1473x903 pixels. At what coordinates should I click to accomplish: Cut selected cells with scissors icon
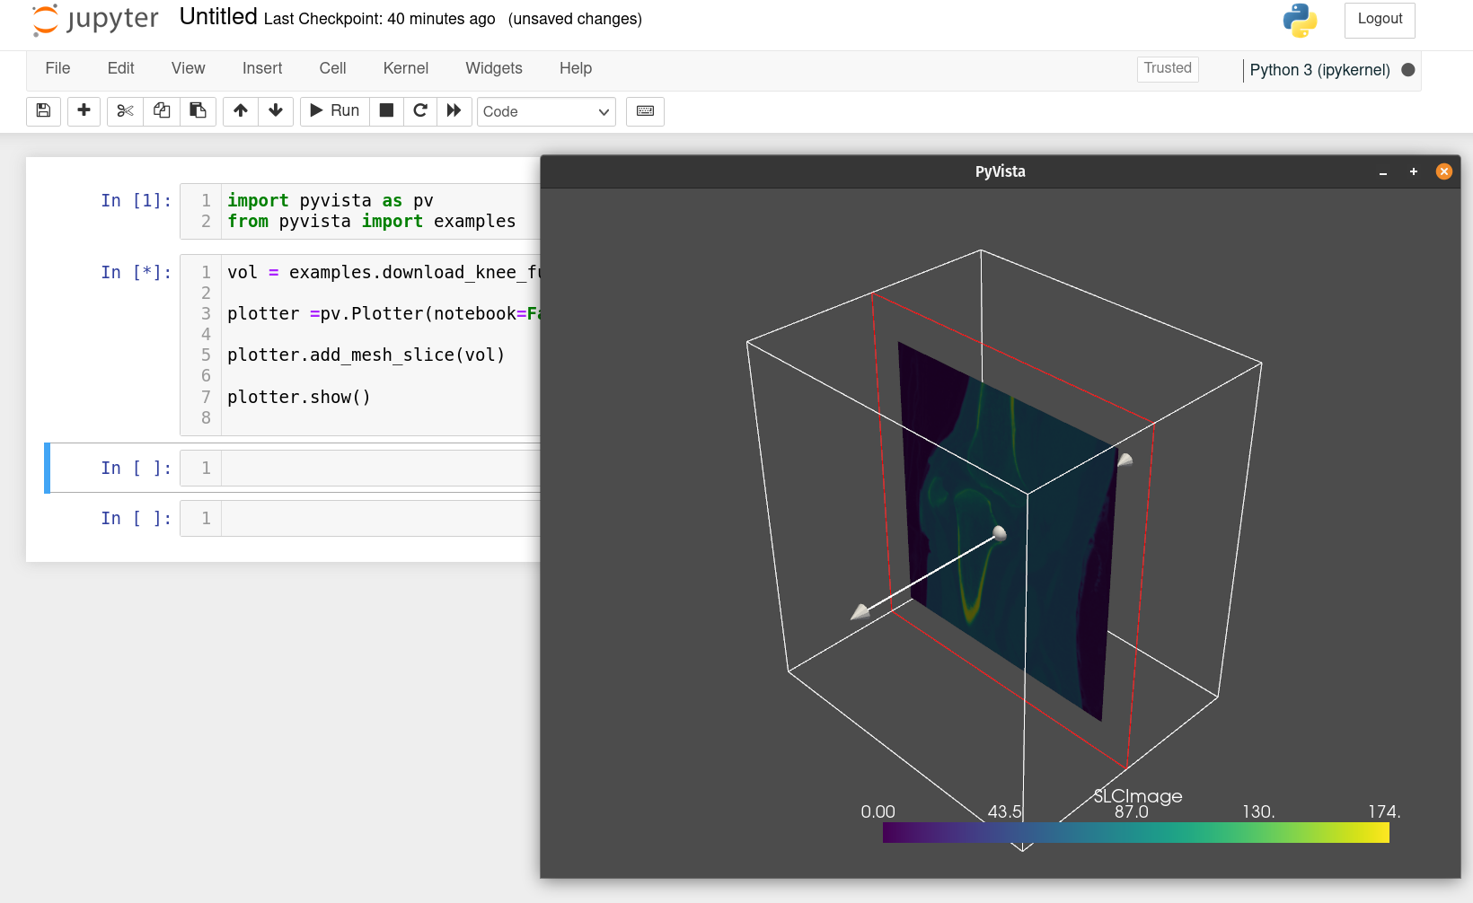pyautogui.click(x=125, y=111)
